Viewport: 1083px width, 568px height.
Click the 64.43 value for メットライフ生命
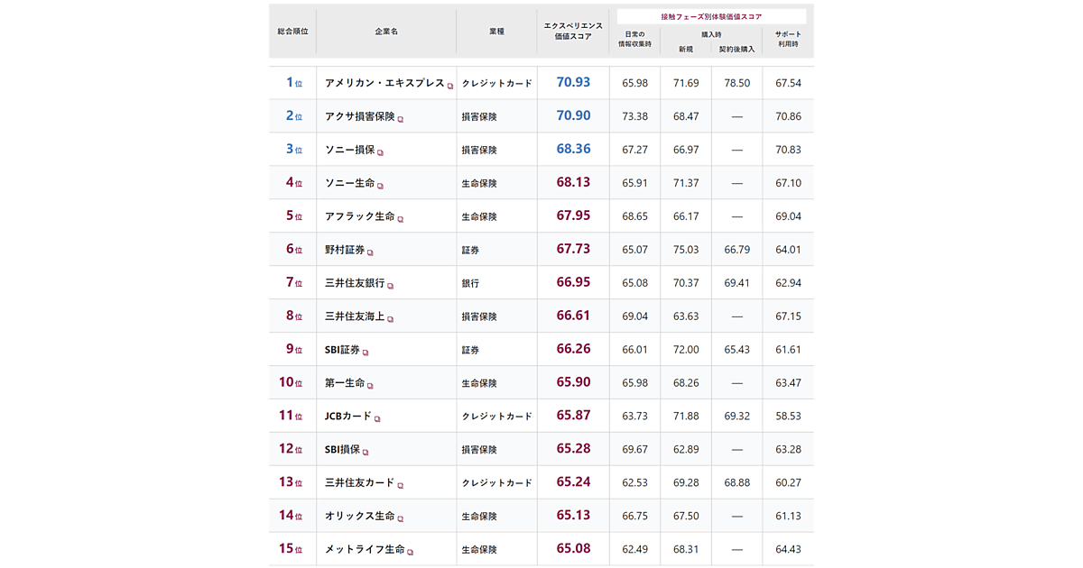click(788, 550)
